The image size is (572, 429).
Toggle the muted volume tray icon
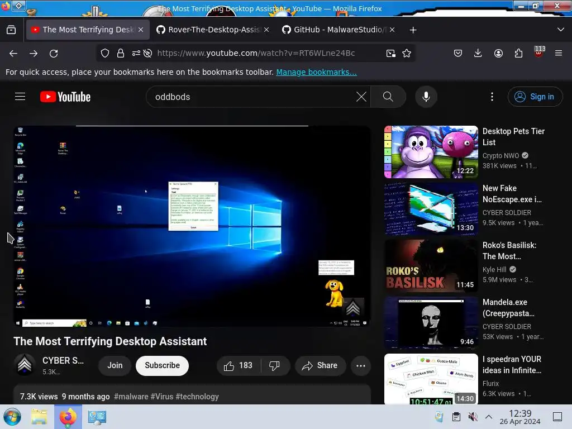pyautogui.click(x=473, y=417)
